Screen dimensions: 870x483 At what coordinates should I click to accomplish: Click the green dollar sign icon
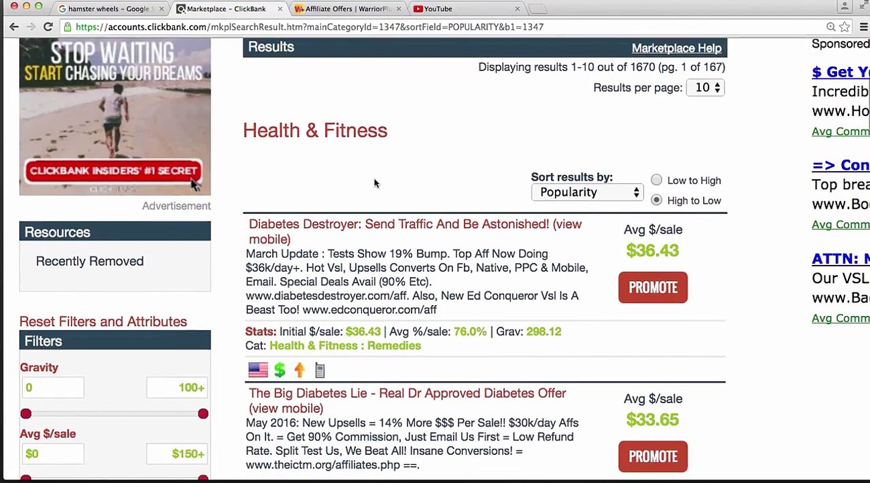point(279,370)
